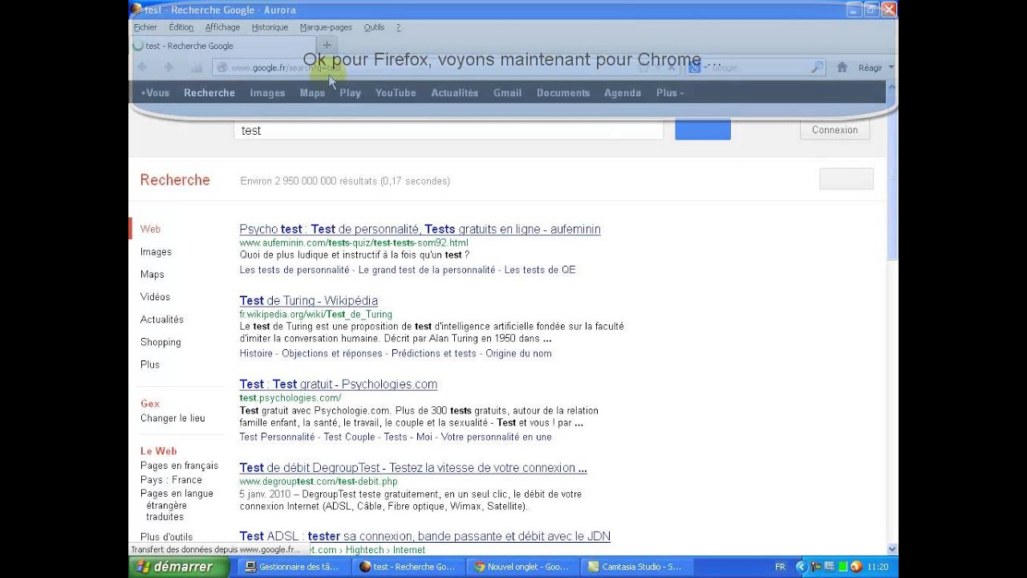This screenshot has height=578, width=1027.
Task: Click the site identity globe icon
Action: (223, 67)
